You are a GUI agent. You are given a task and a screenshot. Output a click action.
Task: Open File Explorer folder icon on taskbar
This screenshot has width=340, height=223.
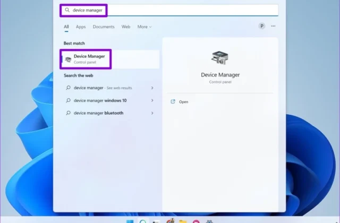coord(183,221)
